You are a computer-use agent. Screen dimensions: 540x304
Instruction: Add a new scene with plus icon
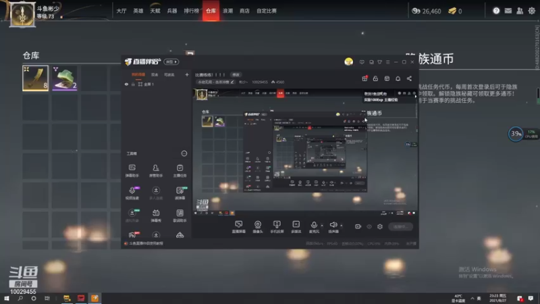coord(187,74)
